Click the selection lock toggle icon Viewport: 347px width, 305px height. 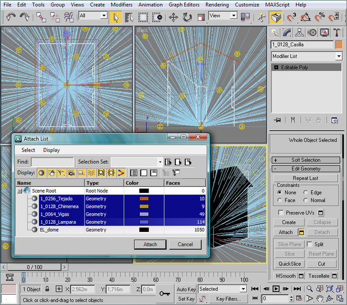tap(47, 289)
